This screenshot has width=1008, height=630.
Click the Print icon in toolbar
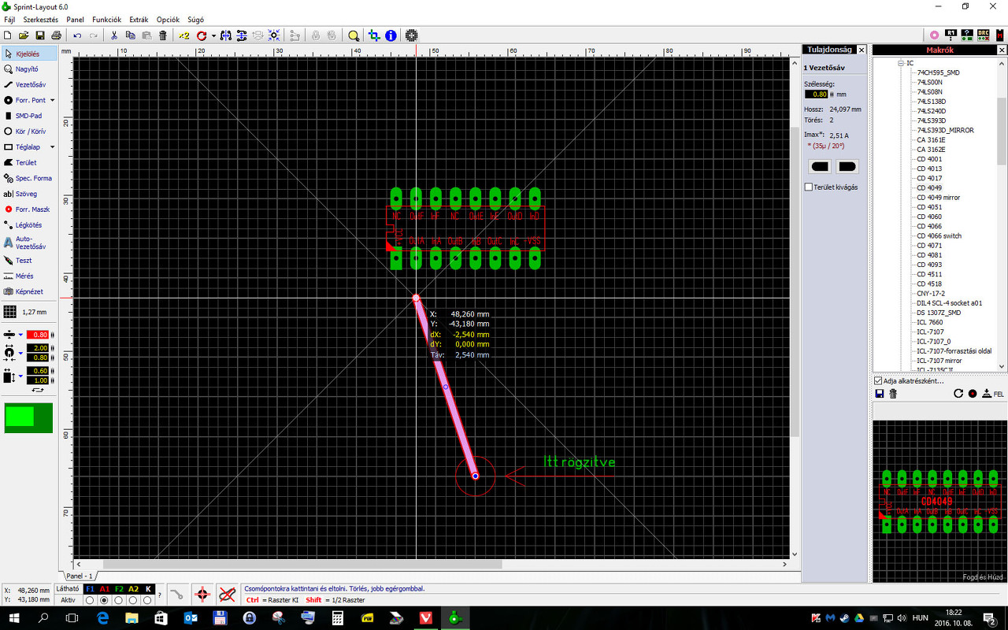(56, 35)
